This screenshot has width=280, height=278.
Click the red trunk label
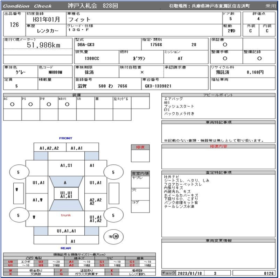(x=66, y=215)
